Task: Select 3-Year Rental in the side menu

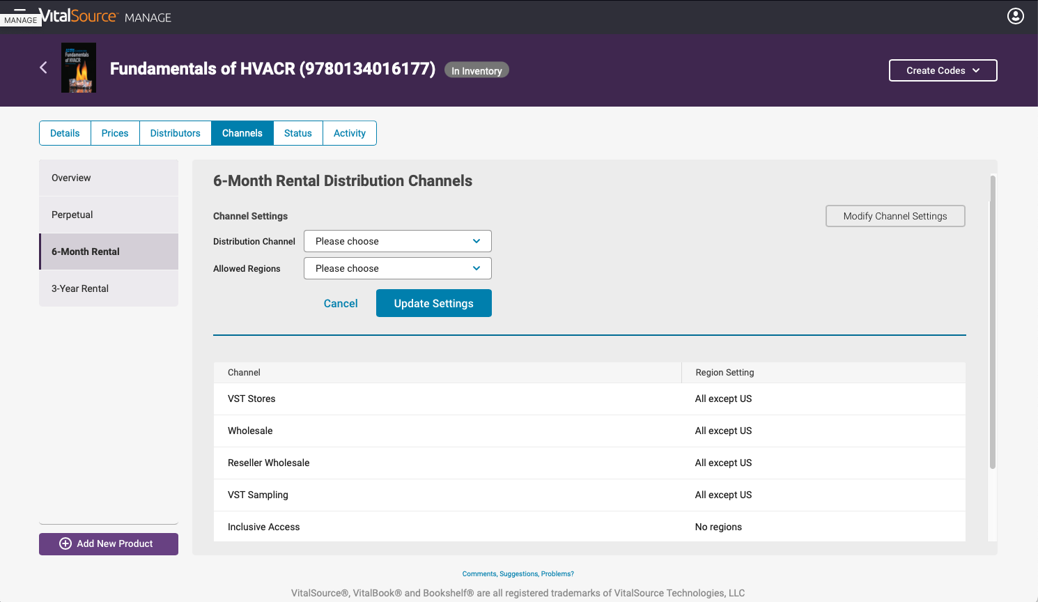Action: (109, 288)
